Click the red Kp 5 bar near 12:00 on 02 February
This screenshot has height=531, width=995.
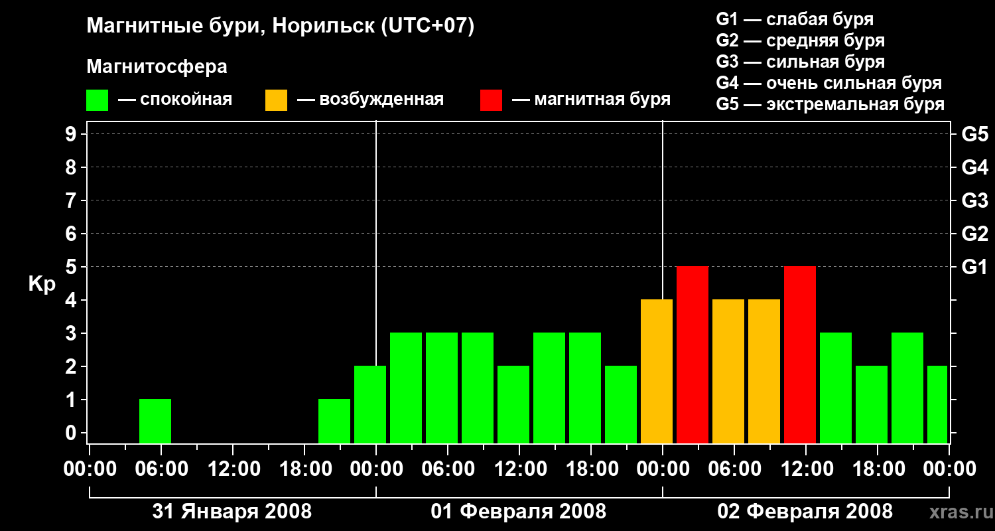click(x=800, y=354)
